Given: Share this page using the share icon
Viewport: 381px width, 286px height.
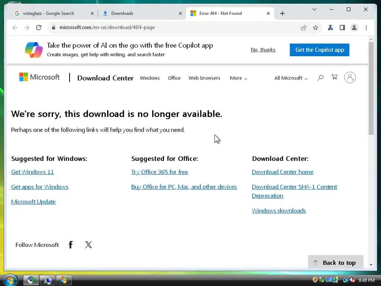Looking at the screenshot, I should pos(304,28).
